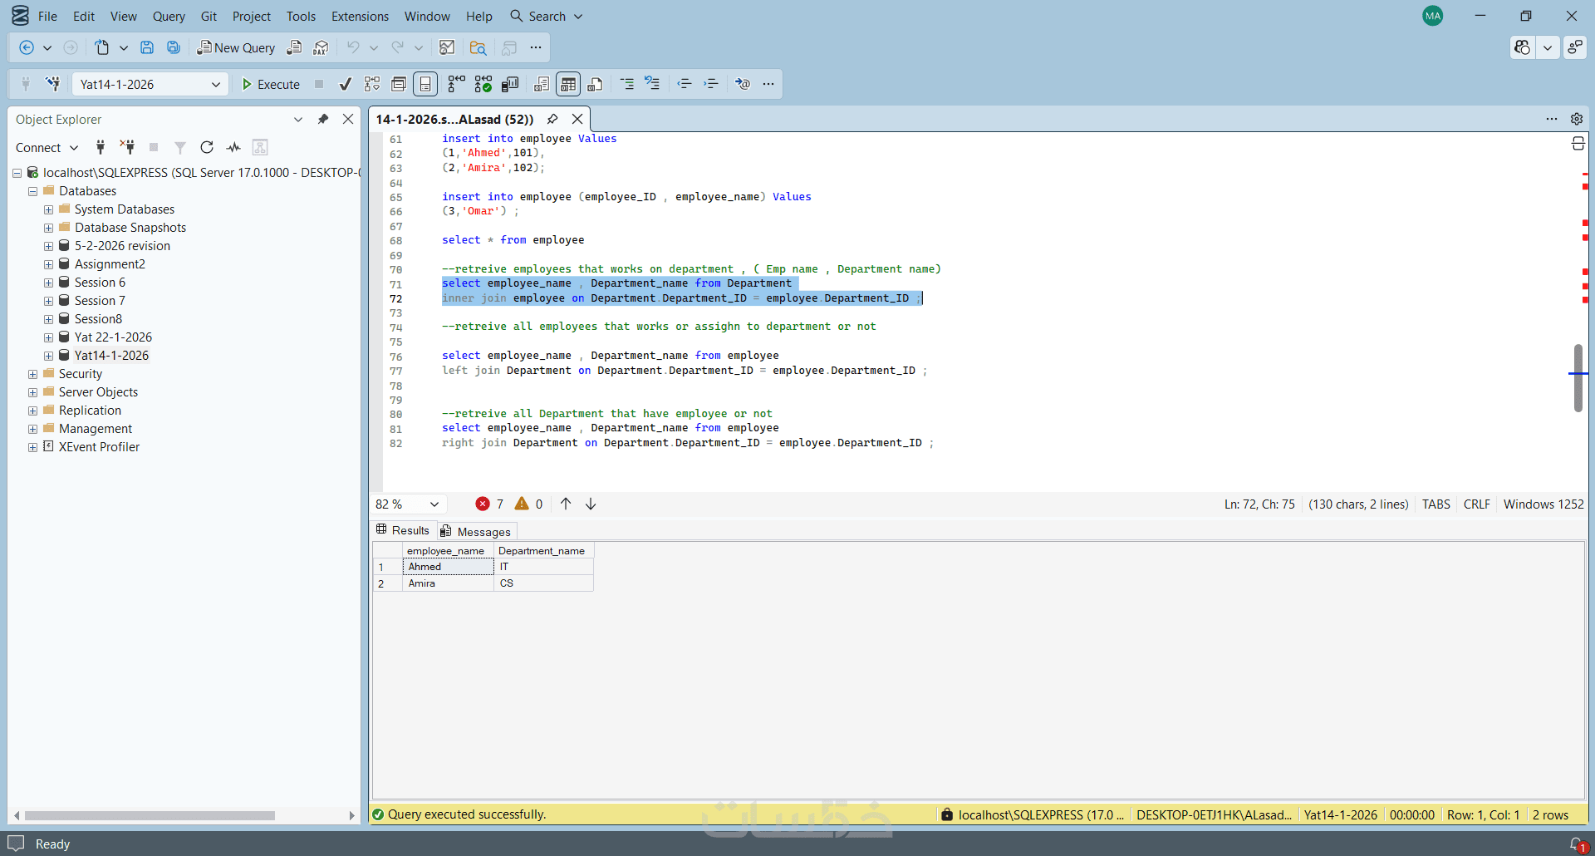Open the Yat14-1-2026 database dropdown
Viewport: 1595px width, 856px height.
[215, 85]
